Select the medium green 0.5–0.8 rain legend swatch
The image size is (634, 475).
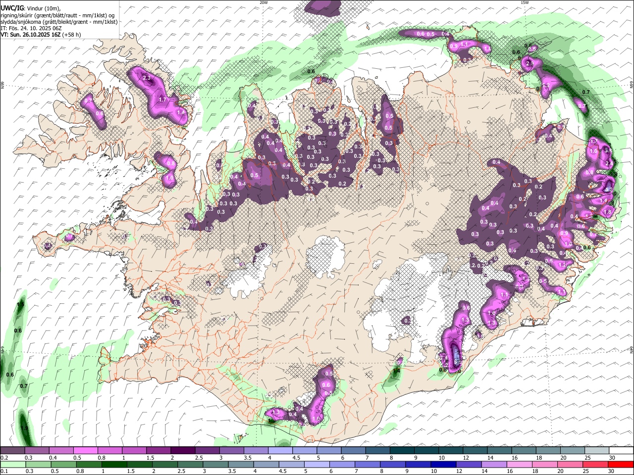pos(64,464)
